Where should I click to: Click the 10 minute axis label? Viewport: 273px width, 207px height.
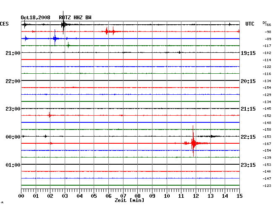pos(167,196)
